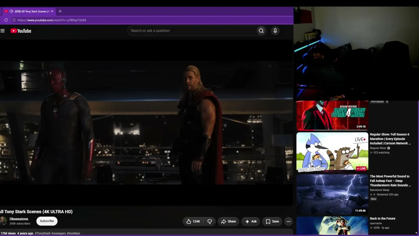Viewport: 419px width, 236px height.
Task: Open the Regular Show live stream thumbnail
Action: [x=332, y=152]
